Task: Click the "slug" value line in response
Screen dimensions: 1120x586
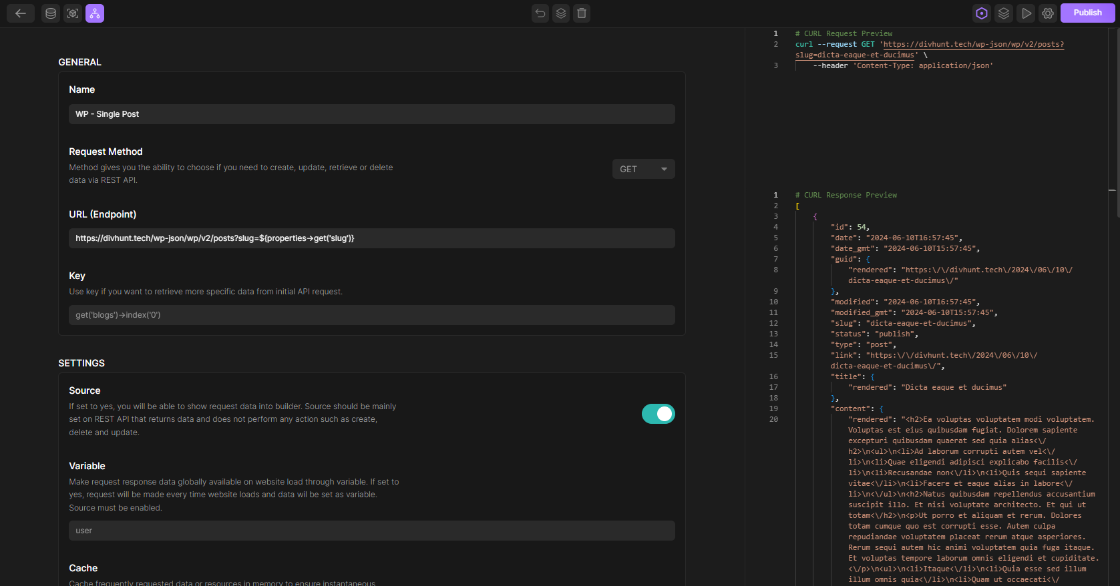Action: (x=903, y=323)
